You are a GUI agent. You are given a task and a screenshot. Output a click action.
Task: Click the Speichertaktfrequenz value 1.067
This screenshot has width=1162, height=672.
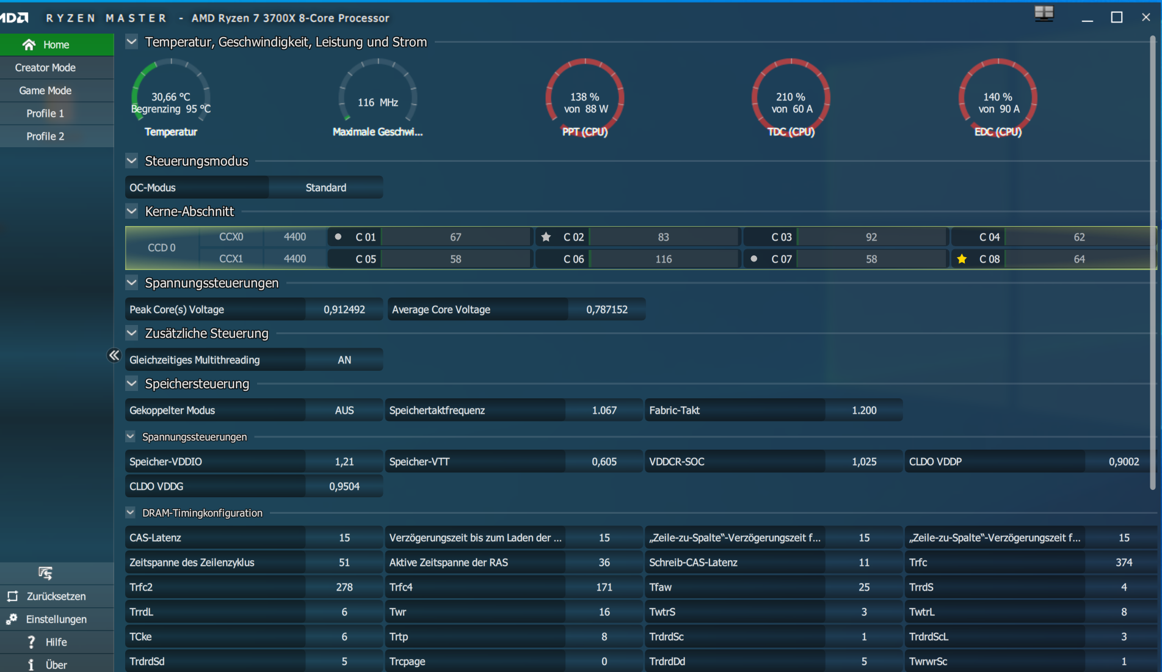coord(605,411)
